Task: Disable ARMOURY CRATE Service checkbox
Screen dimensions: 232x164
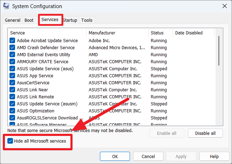Action: coord(12,61)
